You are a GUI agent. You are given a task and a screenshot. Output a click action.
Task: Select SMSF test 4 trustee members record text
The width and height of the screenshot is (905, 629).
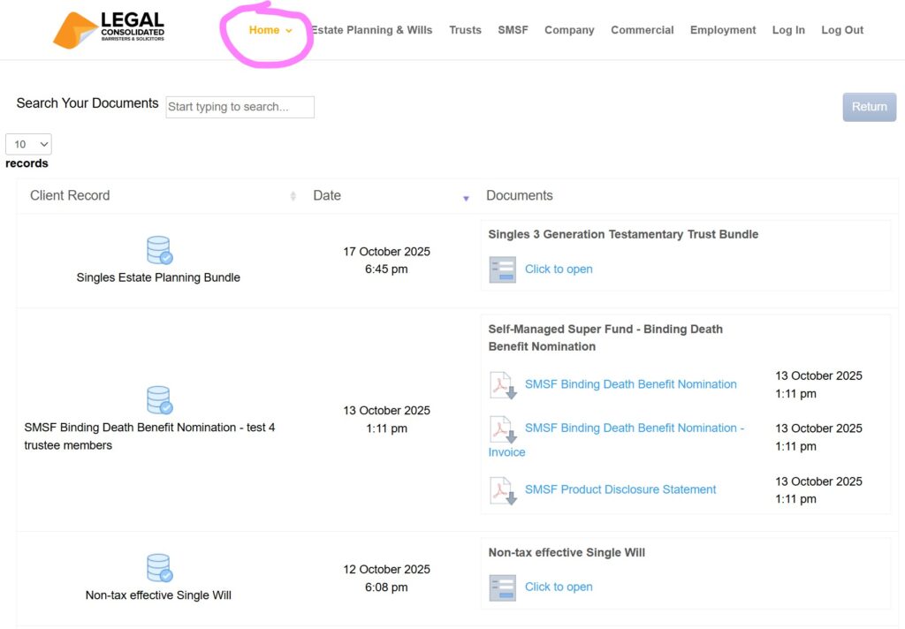[x=149, y=436]
